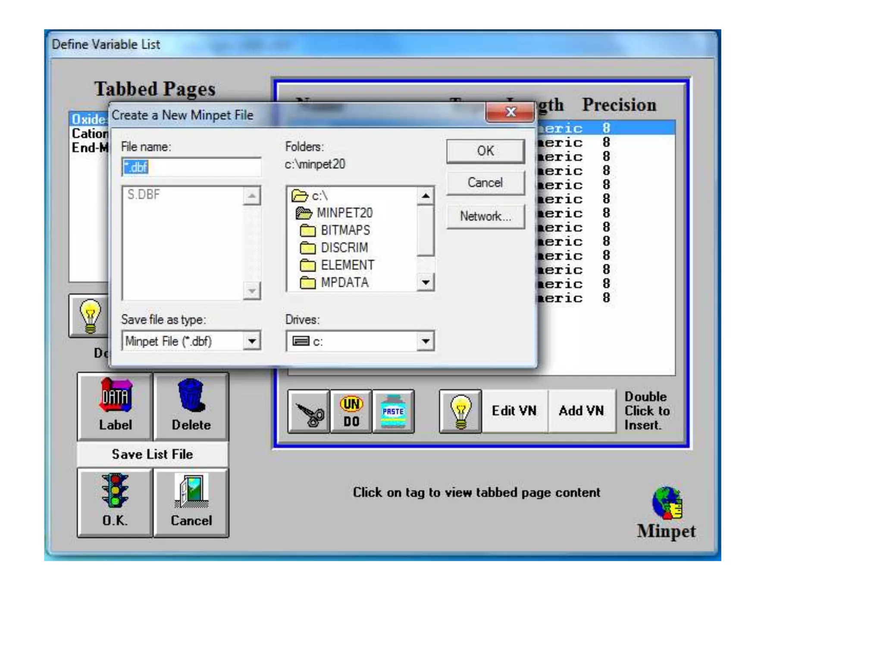
Task: Select the Oxide tabbed page entry
Action: pos(89,119)
